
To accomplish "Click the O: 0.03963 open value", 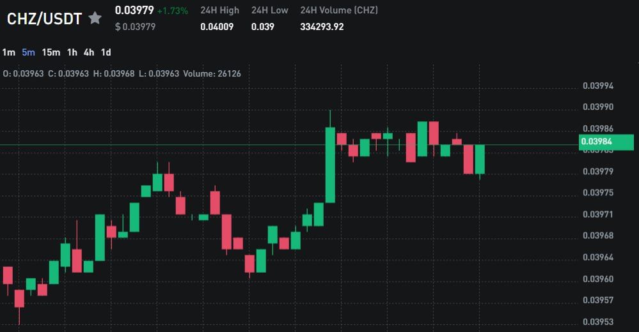I will [x=23, y=73].
